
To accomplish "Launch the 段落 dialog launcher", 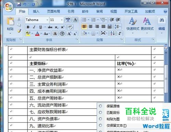I will click(122, 39).
